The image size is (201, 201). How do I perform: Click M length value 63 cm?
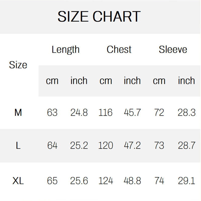(x=52, y=113)
